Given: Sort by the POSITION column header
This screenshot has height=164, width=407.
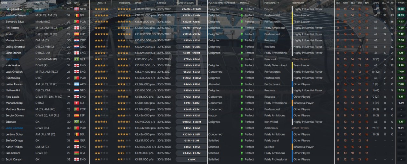Looking at the screenshot, I should (40, 3).
